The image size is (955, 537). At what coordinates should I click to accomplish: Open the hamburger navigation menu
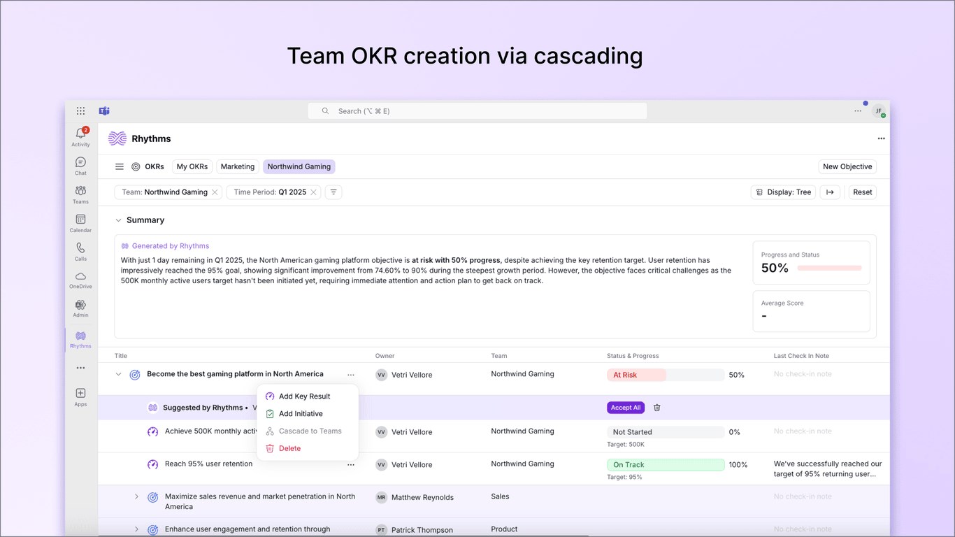(x=120, y=166)
